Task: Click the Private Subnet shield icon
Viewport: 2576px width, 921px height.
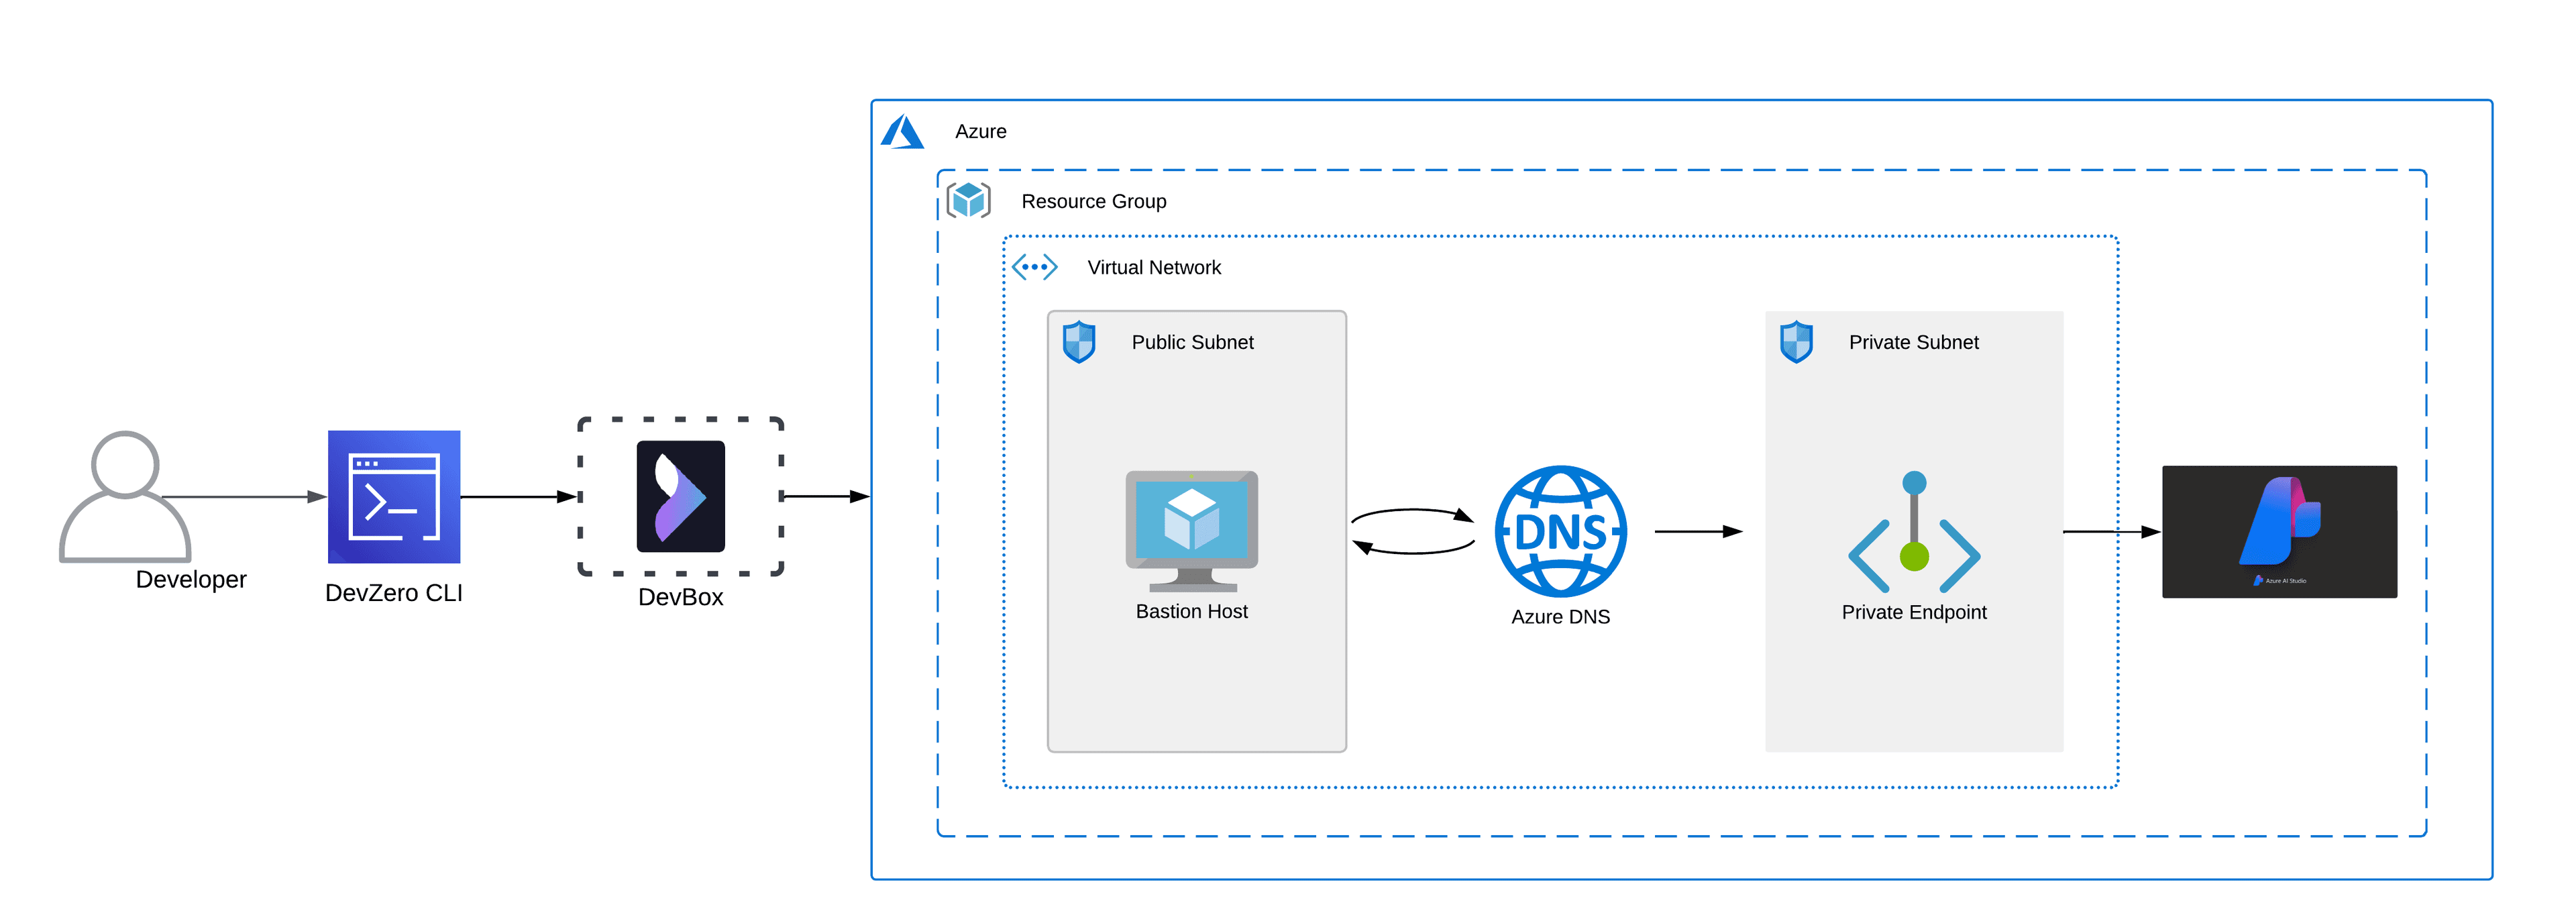Action: click(x=1797, y=342)
